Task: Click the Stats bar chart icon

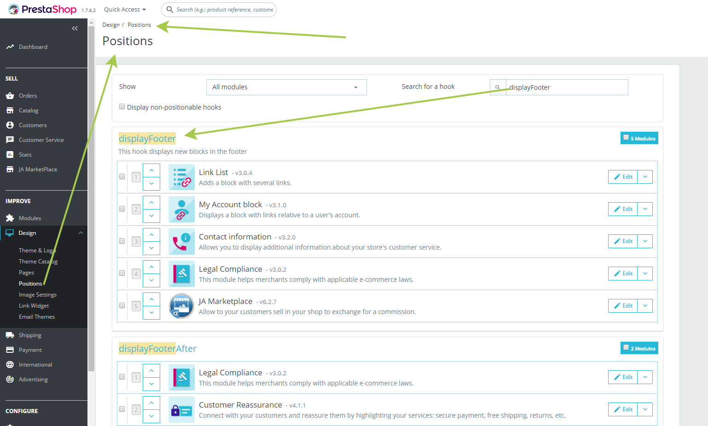Action: click(10, 155)
